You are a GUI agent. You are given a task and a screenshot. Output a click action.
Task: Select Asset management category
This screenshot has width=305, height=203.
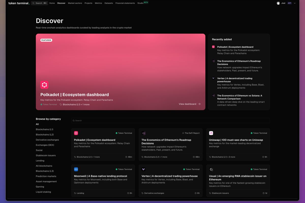(46, 181)
